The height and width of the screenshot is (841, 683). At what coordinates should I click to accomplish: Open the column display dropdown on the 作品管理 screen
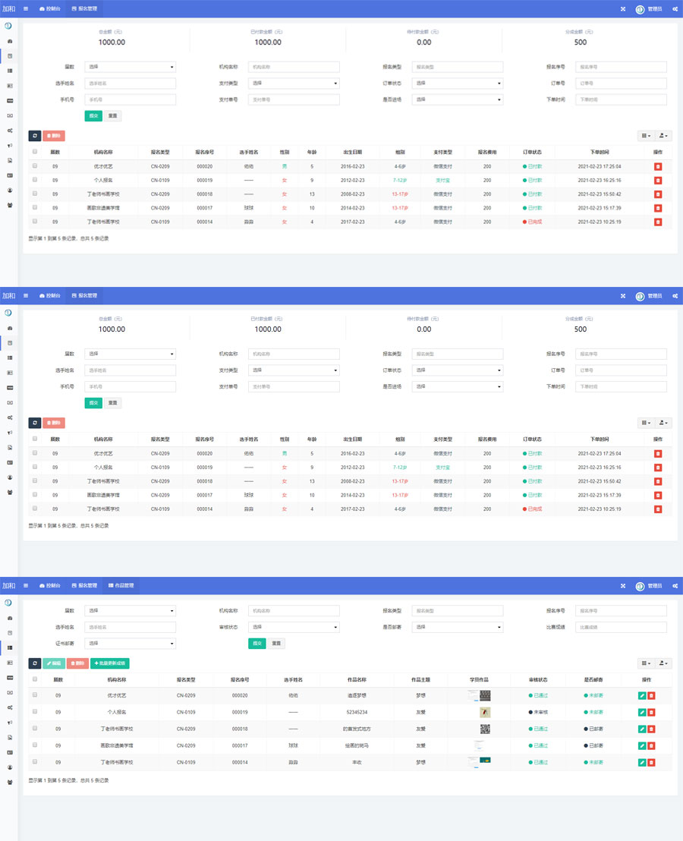[x=646, y=663]
